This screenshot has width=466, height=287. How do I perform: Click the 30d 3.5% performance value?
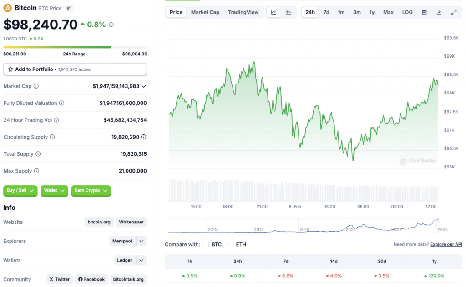point(382,276)
